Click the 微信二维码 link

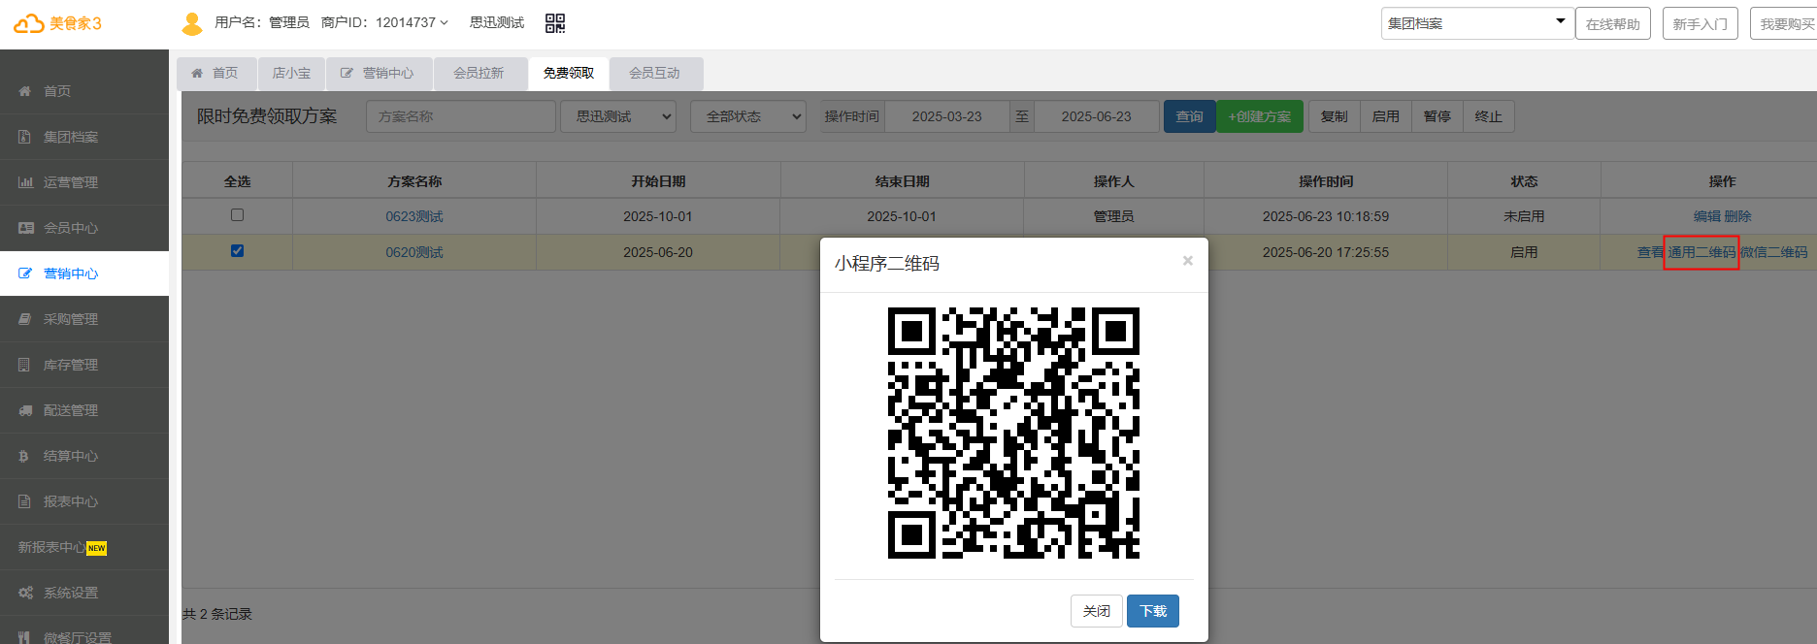(x=1773, y=252)
